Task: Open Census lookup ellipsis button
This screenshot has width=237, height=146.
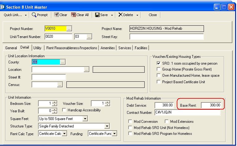Action: 60,85
